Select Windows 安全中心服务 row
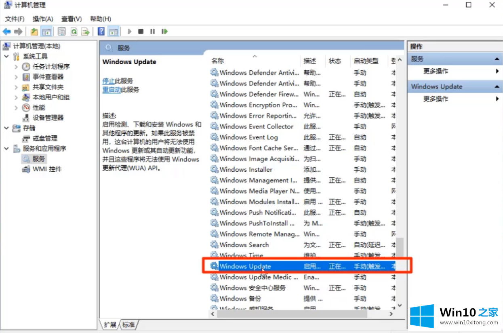503x333 pixels. (303, 288)
